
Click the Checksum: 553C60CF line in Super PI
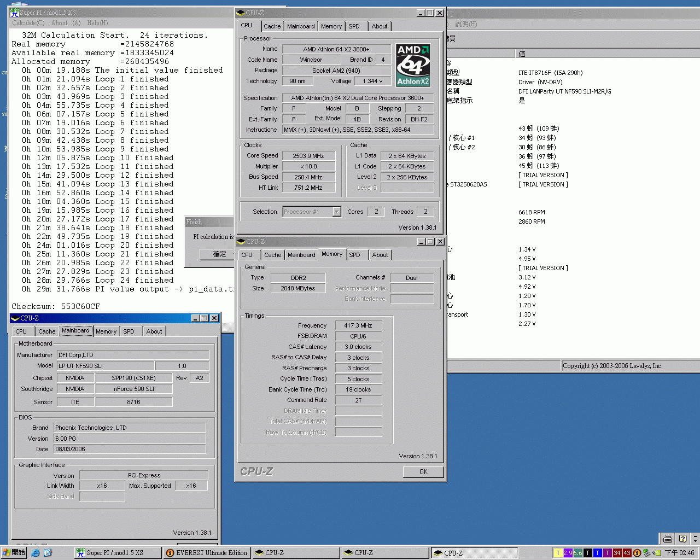tap(56, 306)
